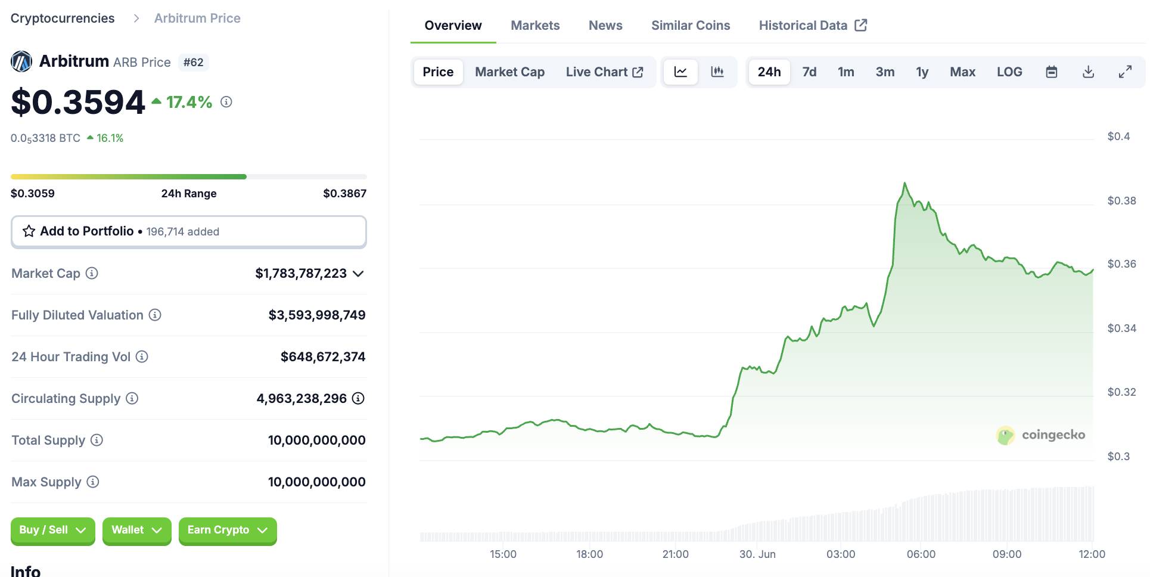Viewport: 1150px width, 577px height.
Task: Click the volume bars below the chart
Action: (757, 514)
